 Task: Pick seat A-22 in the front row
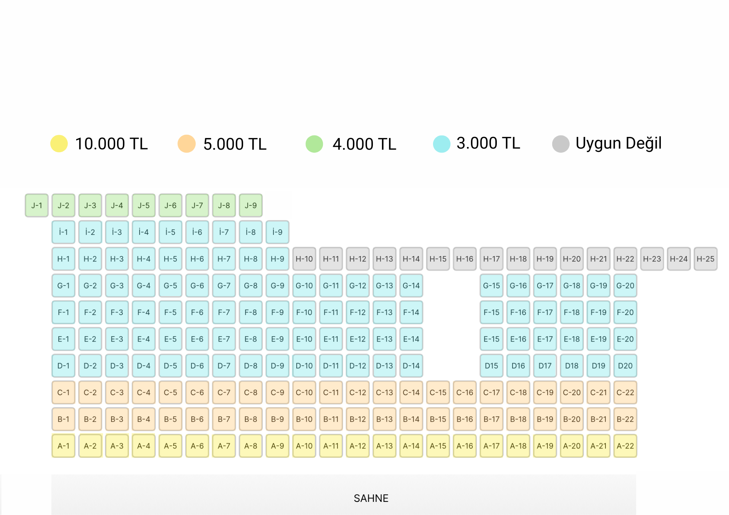pos(625,446)
